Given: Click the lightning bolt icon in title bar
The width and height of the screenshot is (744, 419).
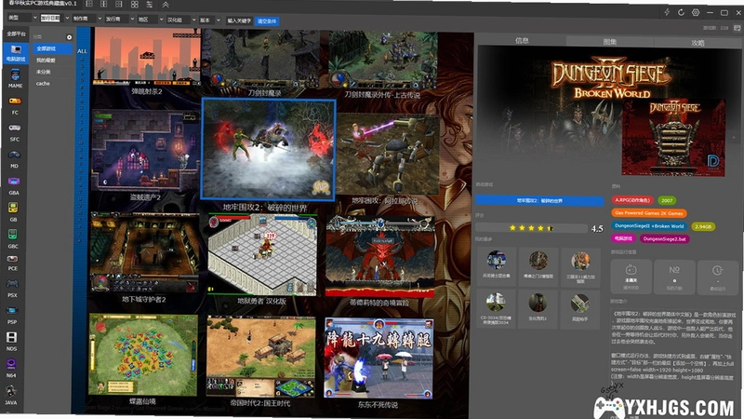Looking at the screenshot, I should point(667,12).
